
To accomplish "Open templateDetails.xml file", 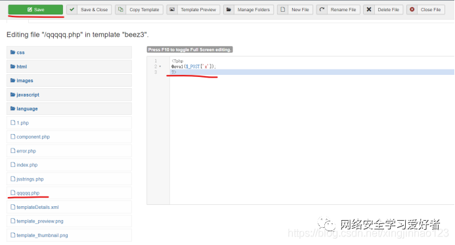I will tap(69, 208).
